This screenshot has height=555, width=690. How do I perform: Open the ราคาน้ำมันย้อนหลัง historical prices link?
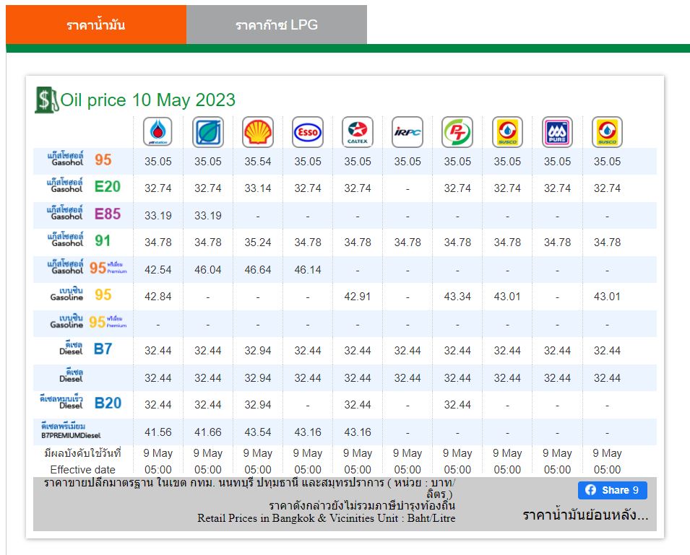point(585,515)
